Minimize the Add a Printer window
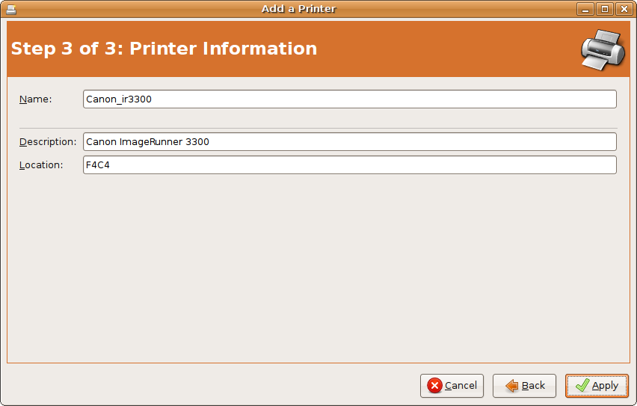 (x=585, y=9)
